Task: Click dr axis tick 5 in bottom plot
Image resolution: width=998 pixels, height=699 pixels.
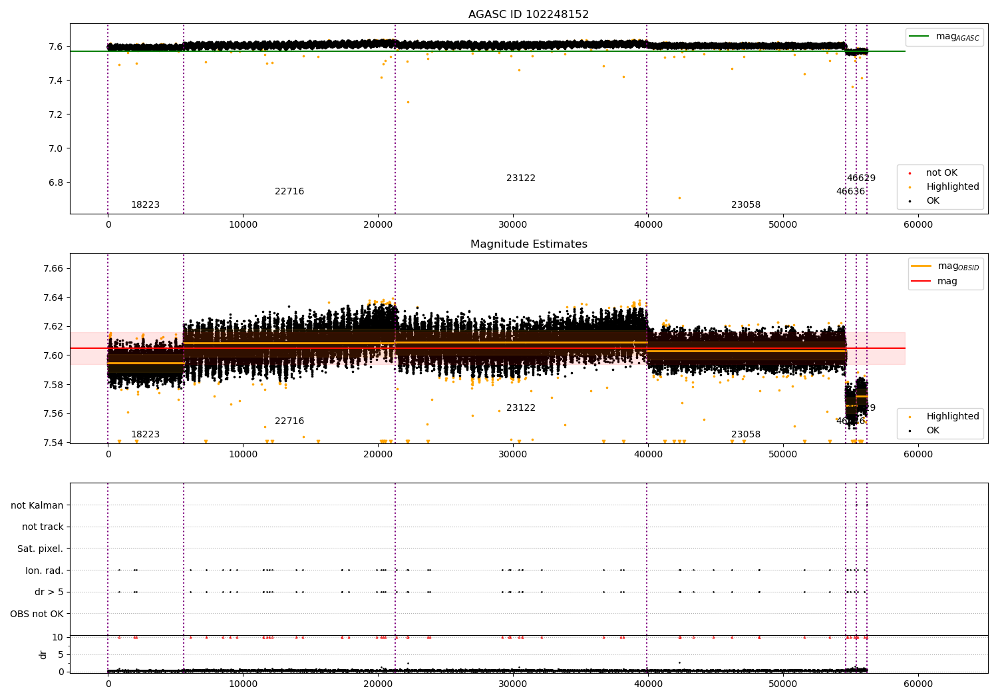Action: [61, 655]
